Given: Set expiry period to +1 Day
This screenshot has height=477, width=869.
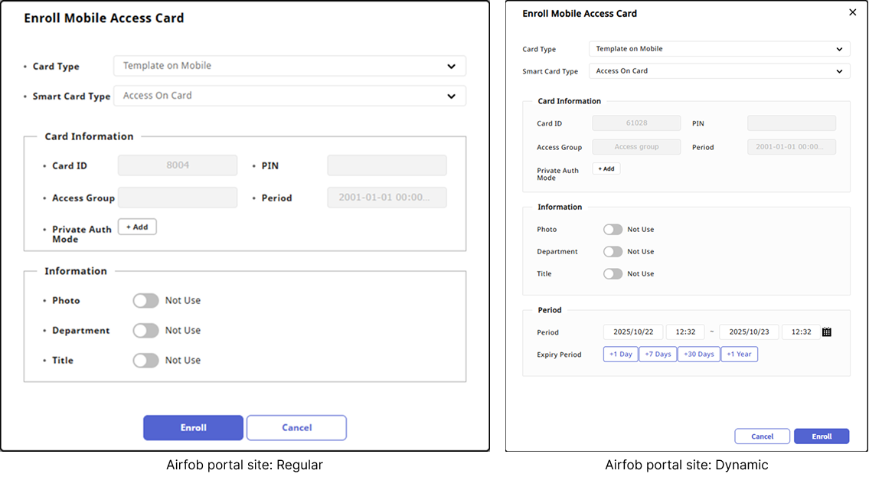Looking at the screenshot, I should pyautogui.click(x=620, y=354).
